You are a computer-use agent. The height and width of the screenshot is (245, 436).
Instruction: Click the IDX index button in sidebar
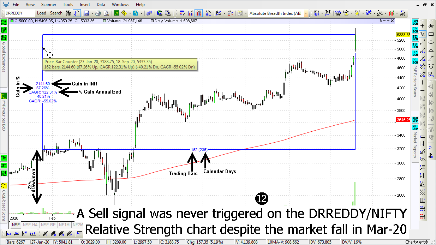click(x=4, y=157)
